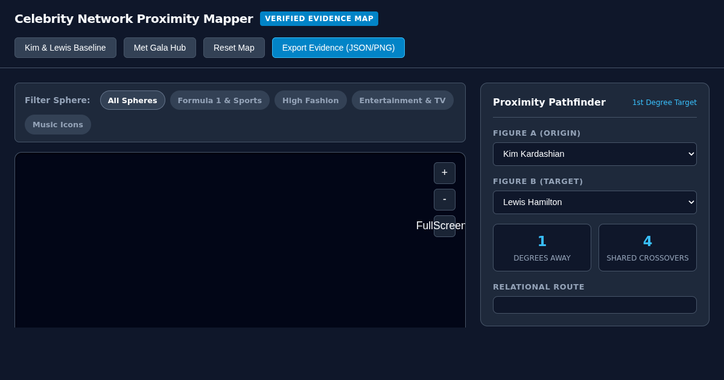This screenshot has height=380, width=724.
Task: Filter by Formula 1 & Sports
Action: tap(220, 100)
